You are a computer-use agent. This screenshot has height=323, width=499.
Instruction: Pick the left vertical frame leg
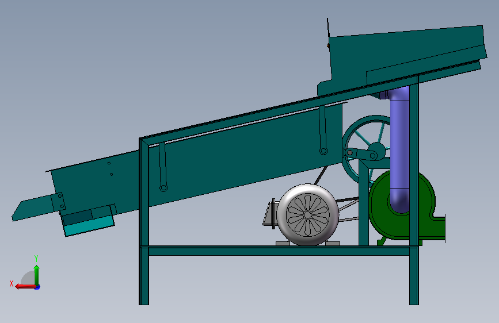click(144, 221)
